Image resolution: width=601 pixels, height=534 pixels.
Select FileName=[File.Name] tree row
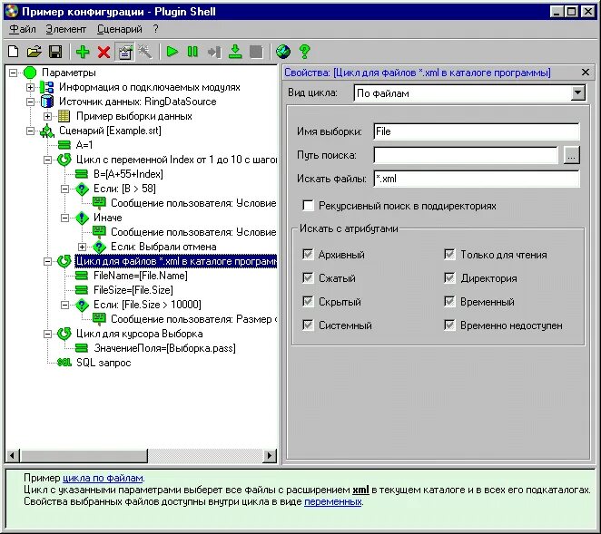141,276
